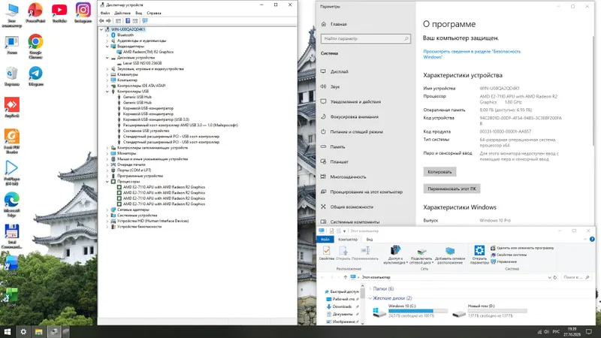Collapse the Контроллеры USB node
601x338 pixels.
[107, 91]
